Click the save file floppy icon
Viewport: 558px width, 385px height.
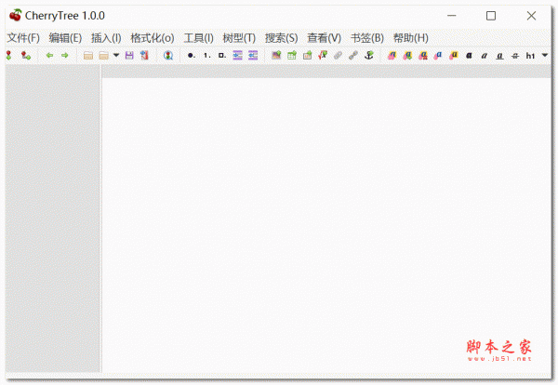click(129, 56)
